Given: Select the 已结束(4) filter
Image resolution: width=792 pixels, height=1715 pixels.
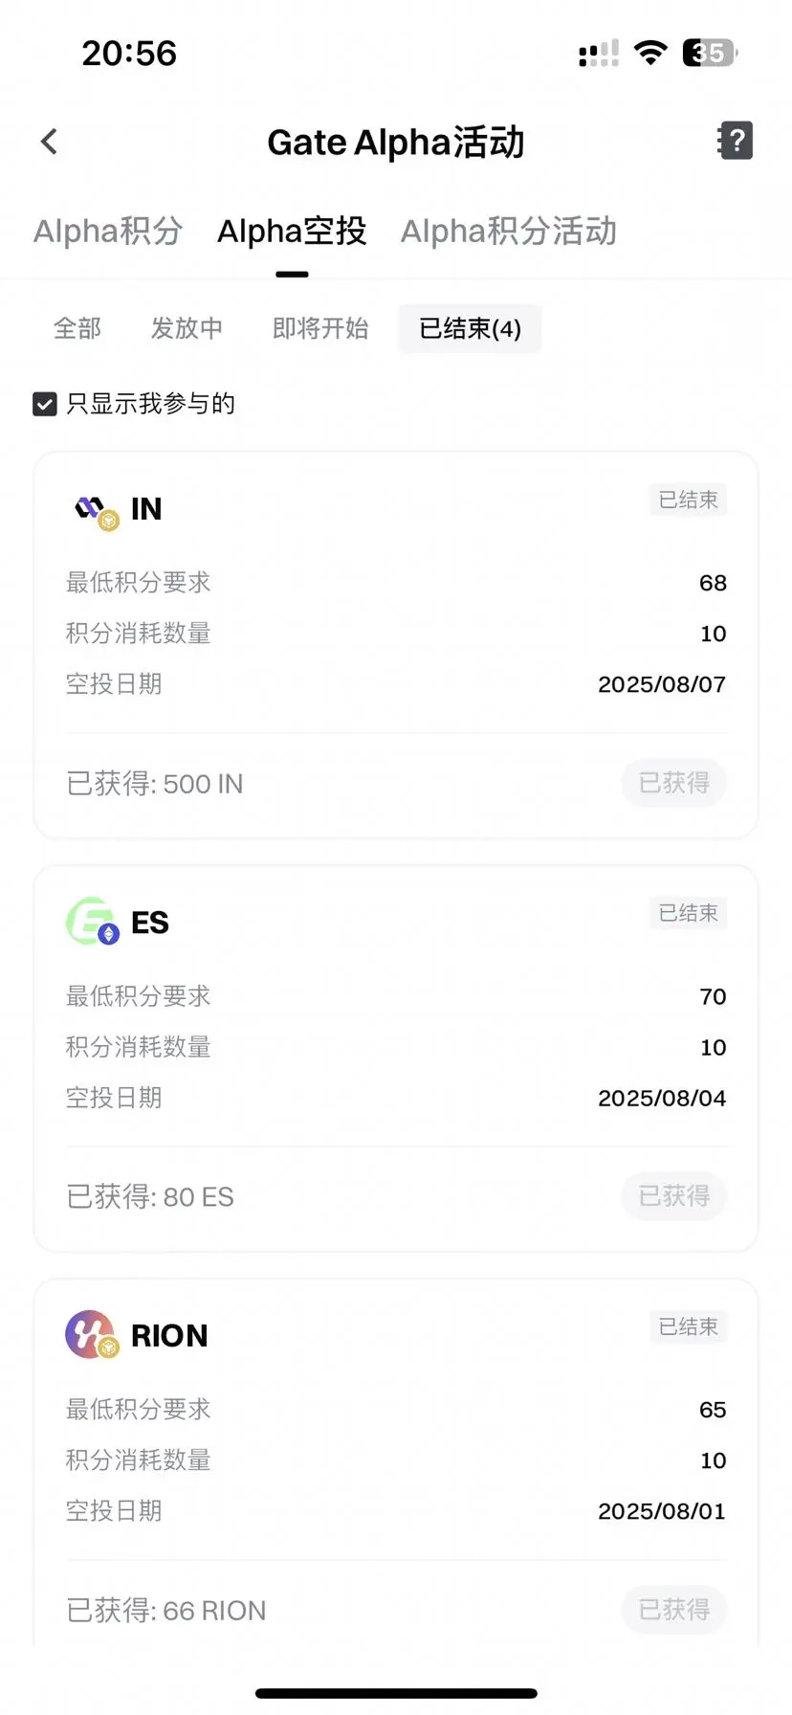Looking at the screenshot, I should pos(470,329).
